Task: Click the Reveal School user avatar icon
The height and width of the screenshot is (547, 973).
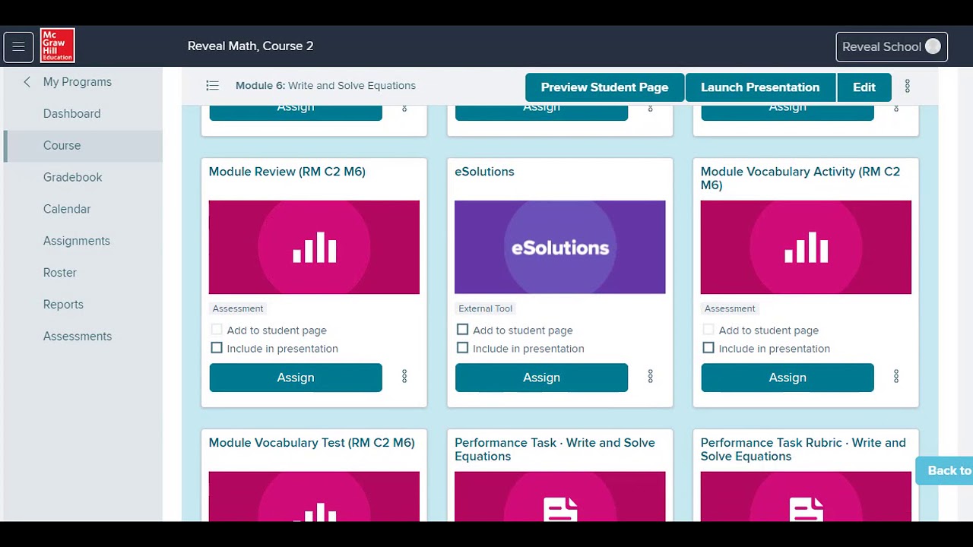Action: click(x=933, y=46)
